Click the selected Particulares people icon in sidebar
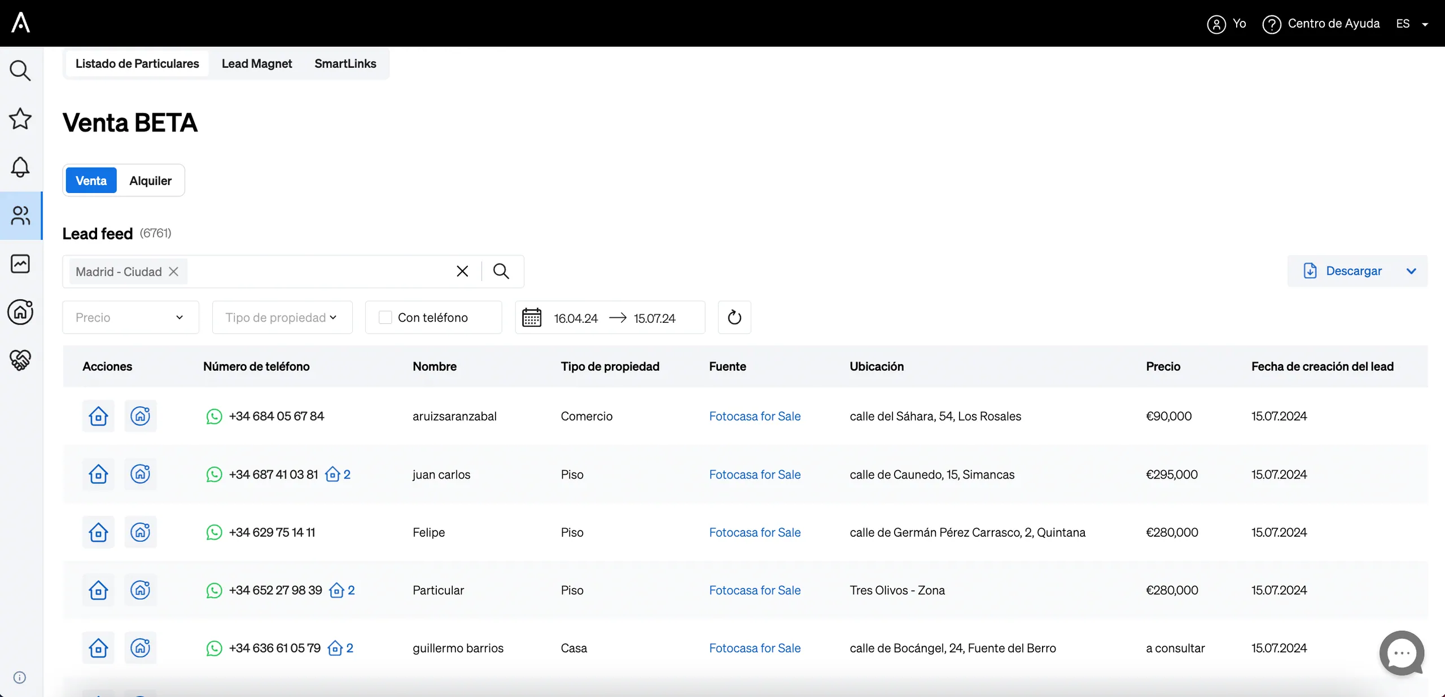Image resolution: width=1445 pixels, height=697 pixels. [x=21, y=216]
